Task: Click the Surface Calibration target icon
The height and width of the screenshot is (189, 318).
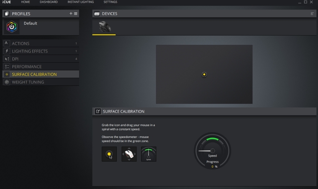Action: 7,74
